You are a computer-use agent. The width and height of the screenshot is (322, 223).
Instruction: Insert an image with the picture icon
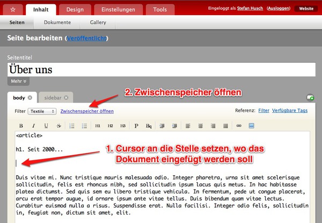tap(251, 126)
